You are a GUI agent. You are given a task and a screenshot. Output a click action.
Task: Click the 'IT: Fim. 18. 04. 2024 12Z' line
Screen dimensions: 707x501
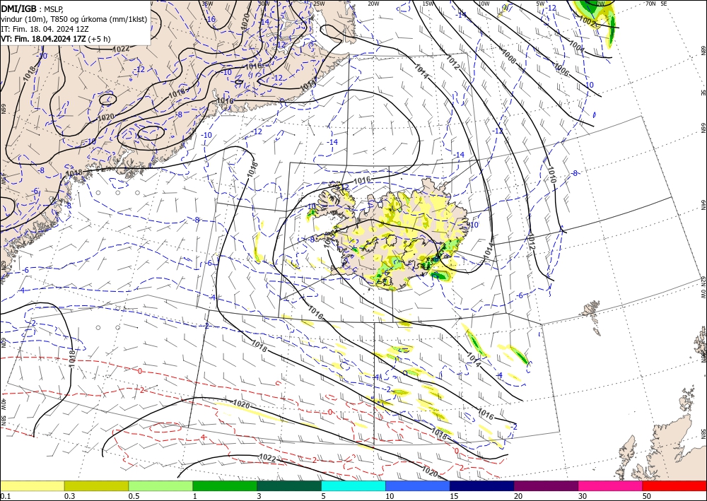tap(45, 29)
